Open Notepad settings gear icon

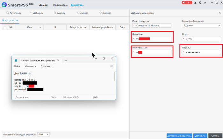[x=112, y=66]
